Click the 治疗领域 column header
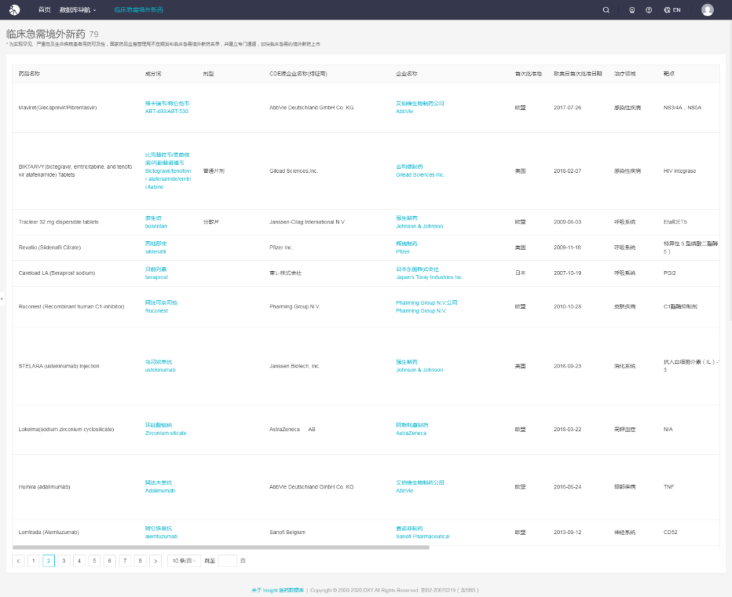Viewport: 732px width, 597px height. click(x=625, y=74)
